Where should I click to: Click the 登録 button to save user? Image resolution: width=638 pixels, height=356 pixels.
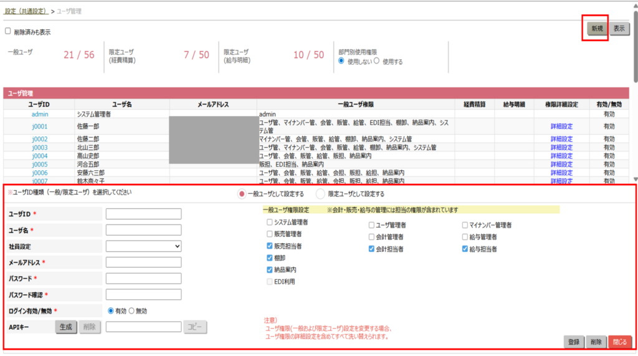pyautogui.click(x=574, y=342)
